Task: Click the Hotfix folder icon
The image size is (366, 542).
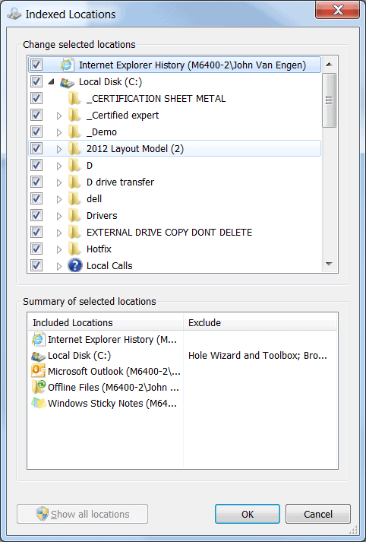Action: pyautogui.click(x=74, y=249)
